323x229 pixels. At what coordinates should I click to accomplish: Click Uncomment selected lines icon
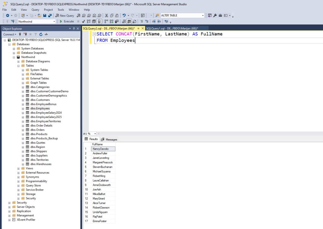point(147,21)
